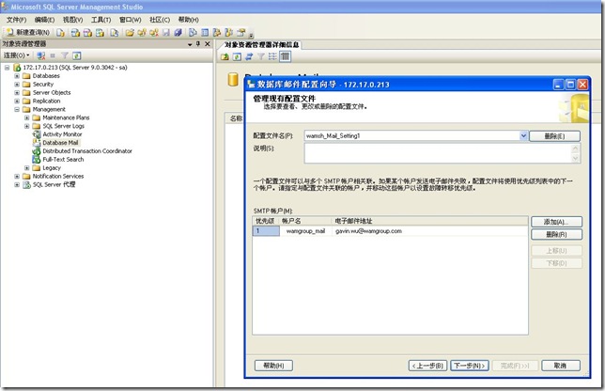Select Distributed Transaction Coordinator item
Viewport: 605px width, 391px height.
87,151
